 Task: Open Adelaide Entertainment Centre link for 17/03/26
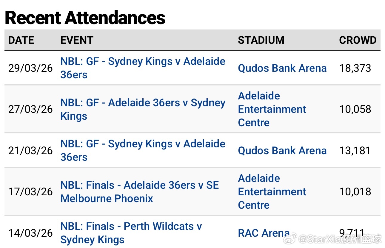[x=272, y=192]
